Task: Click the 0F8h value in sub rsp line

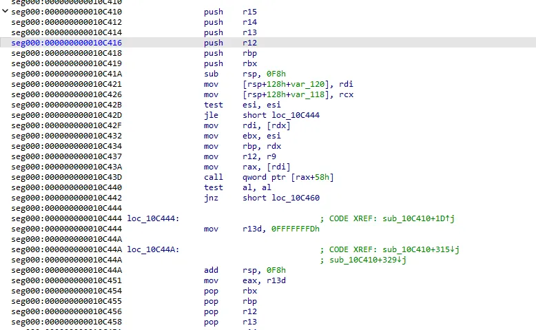Action: click(276, 74)
